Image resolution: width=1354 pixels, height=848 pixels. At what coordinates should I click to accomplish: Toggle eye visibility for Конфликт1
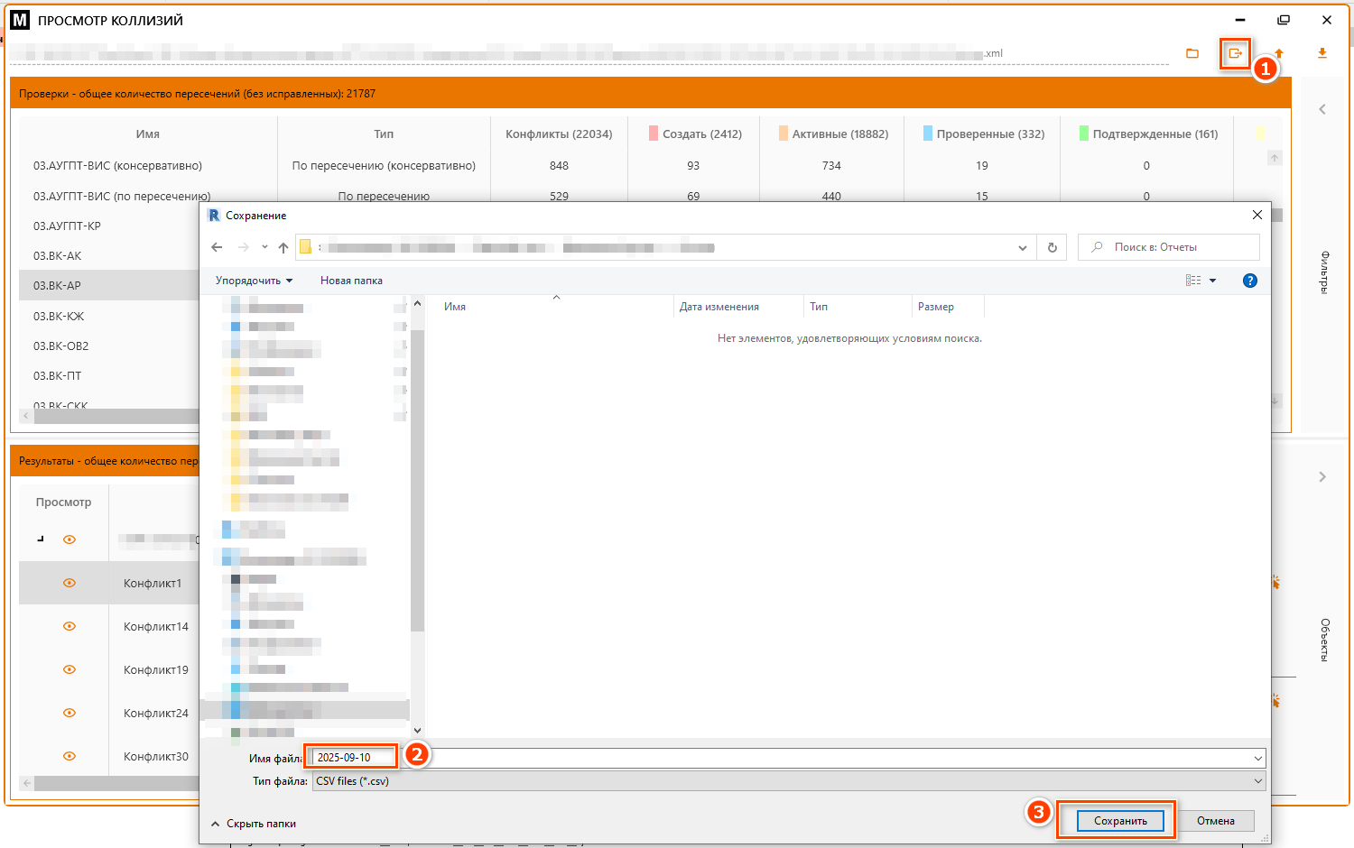(x=70, y=583)
